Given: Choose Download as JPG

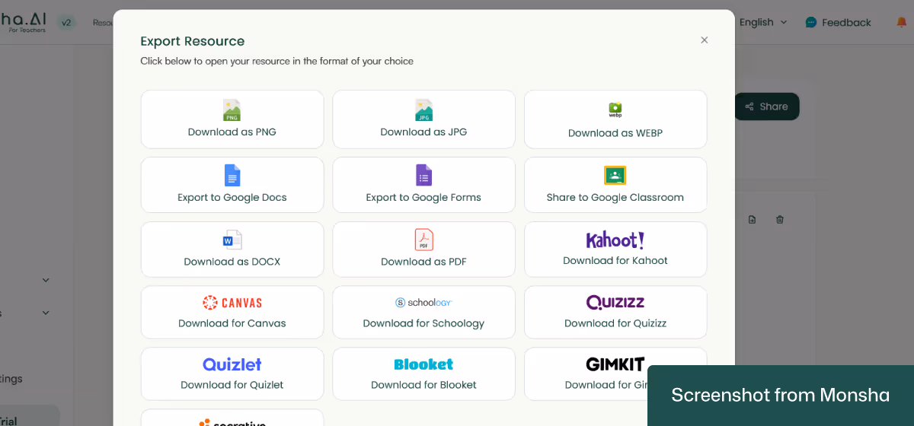Looking at the screenshot, I should [423, 119].
